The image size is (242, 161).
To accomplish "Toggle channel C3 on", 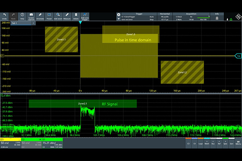I will click(x=189, y=143).
